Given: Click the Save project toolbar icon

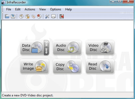Looking at the screenshot, I should [13, 16].
